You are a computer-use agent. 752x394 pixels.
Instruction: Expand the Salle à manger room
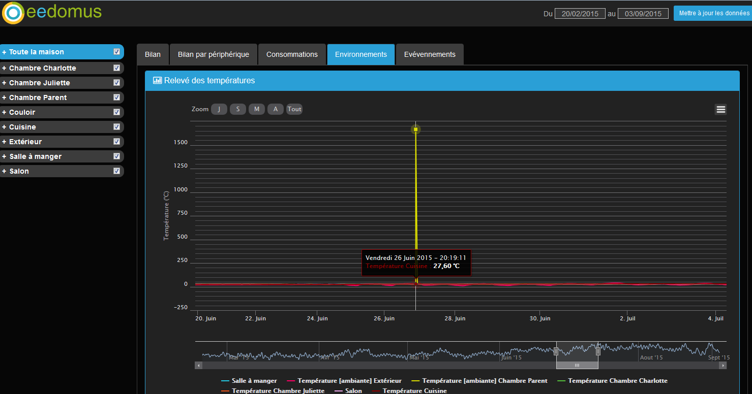coord(4,156)
